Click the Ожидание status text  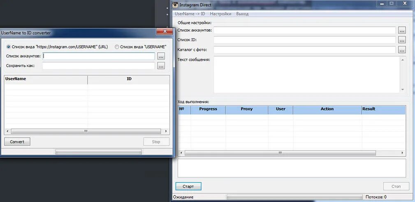[x=184, y=197]
